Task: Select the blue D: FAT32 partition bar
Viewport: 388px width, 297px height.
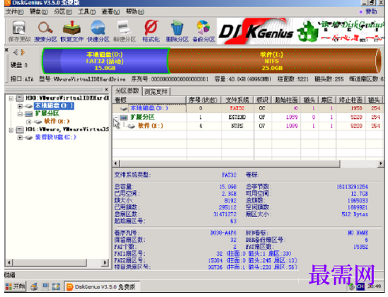Action: point(105,61)
